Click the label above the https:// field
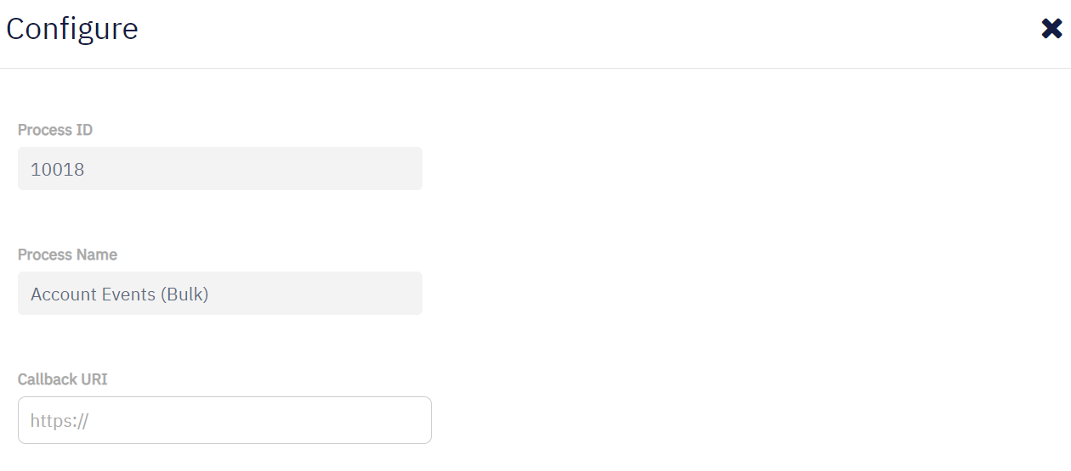 [x=63, y=379]
